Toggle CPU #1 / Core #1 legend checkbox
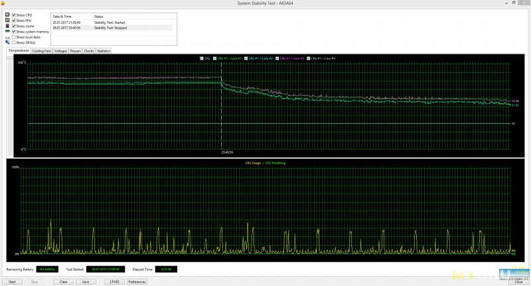The width and height of the screenshot is (531, 286). pyautogui.click(x=214, y=58)
